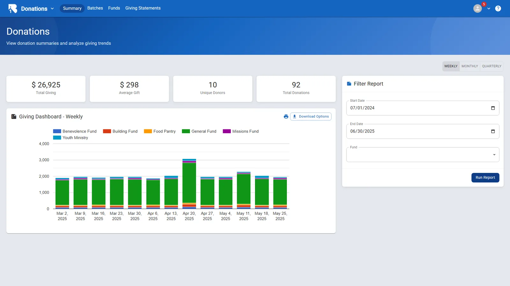The width and height of the screenshot is (510, 286).
Task: Open Download Options button
Action: tap(310, 117)
